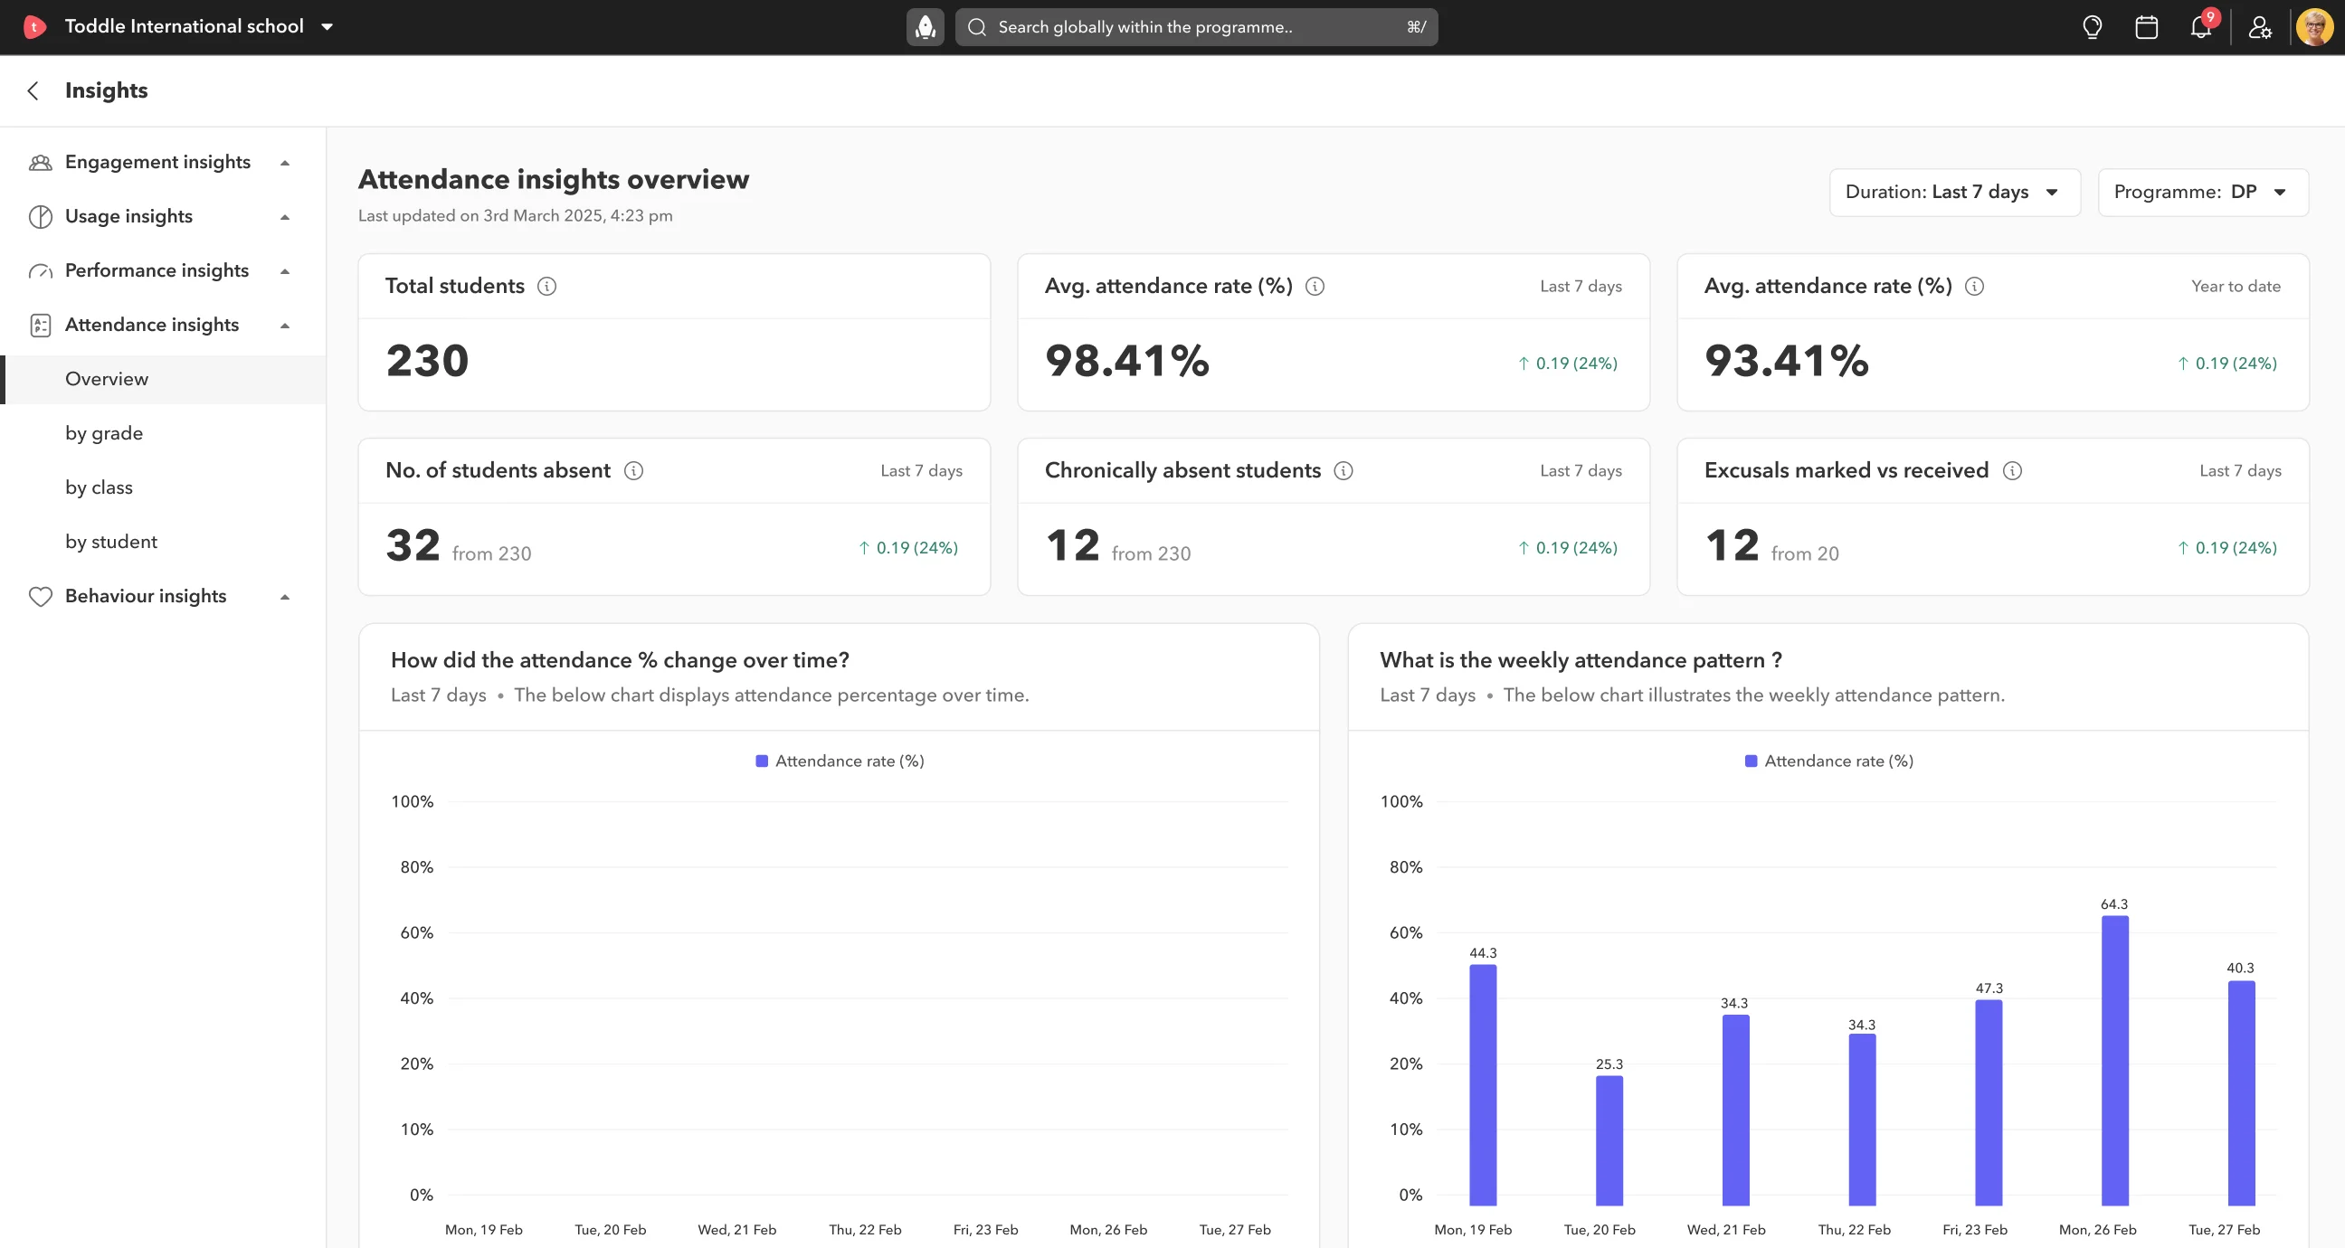Click the Behaviour insights heart icon
This screenshot has width=2345, height=1248.
tap(40, 596)
